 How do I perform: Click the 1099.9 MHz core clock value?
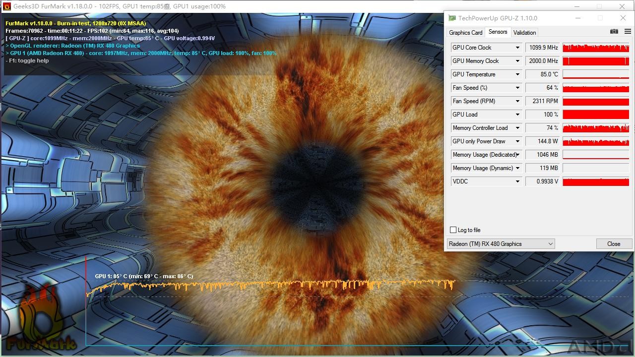click(542, 48)
